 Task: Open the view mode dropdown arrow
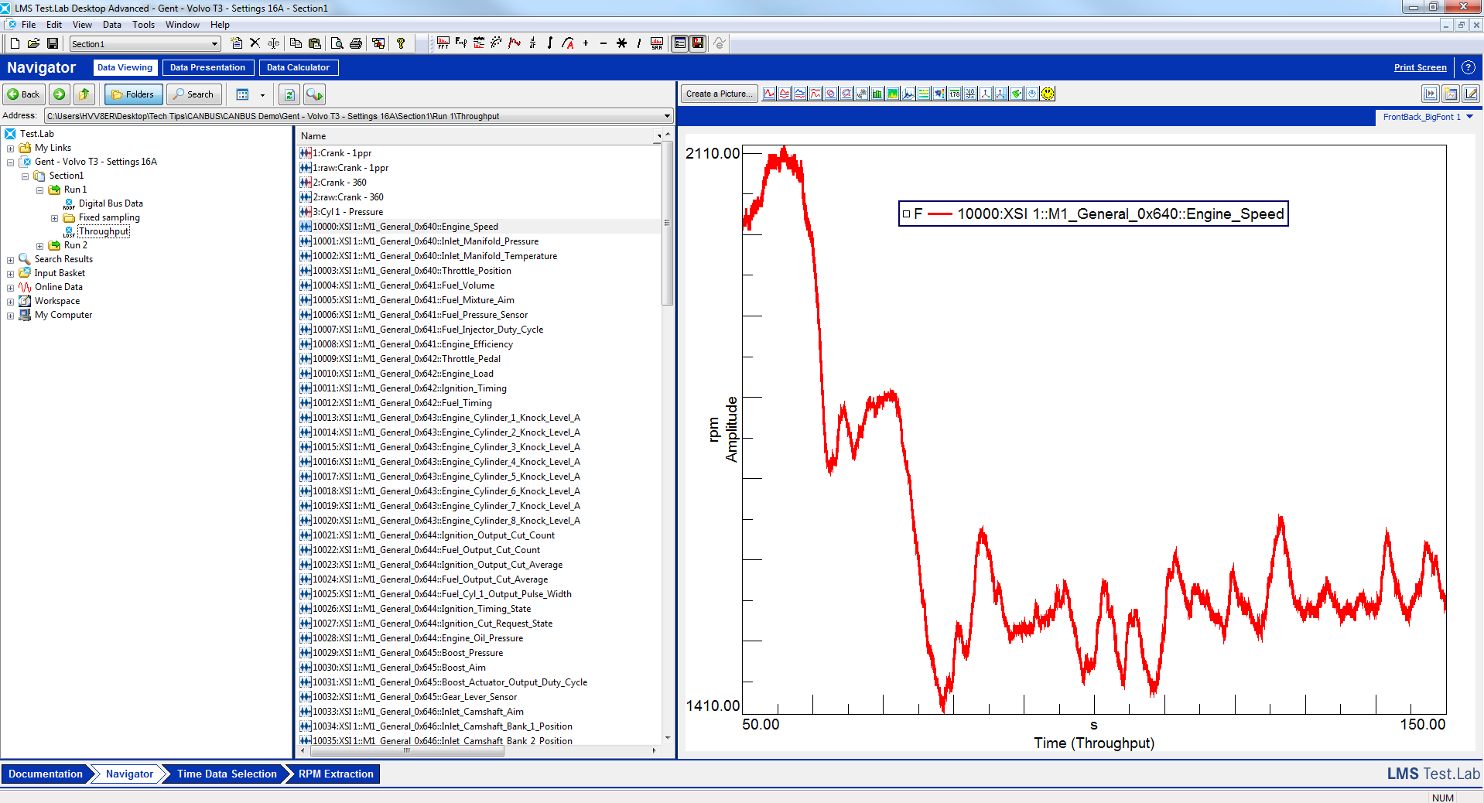coord(262,95)
